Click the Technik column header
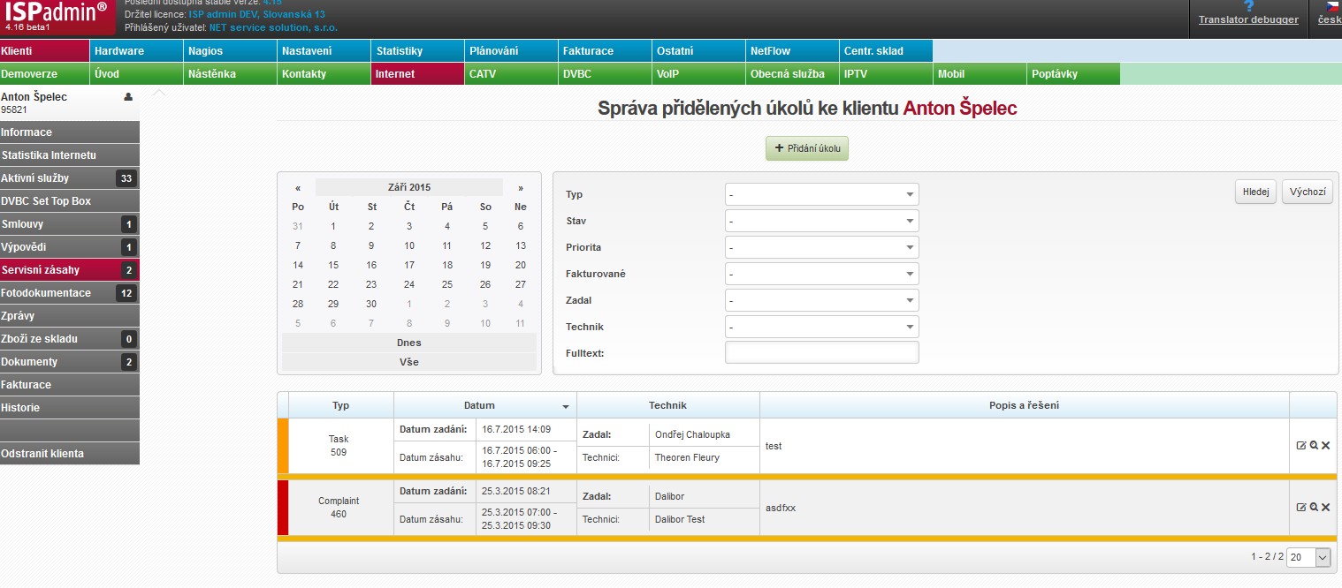1342x588 pixels. coord(668,405)
